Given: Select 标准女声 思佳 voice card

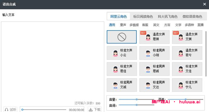Looking at the screenshot, I should [x=122, y=69].
